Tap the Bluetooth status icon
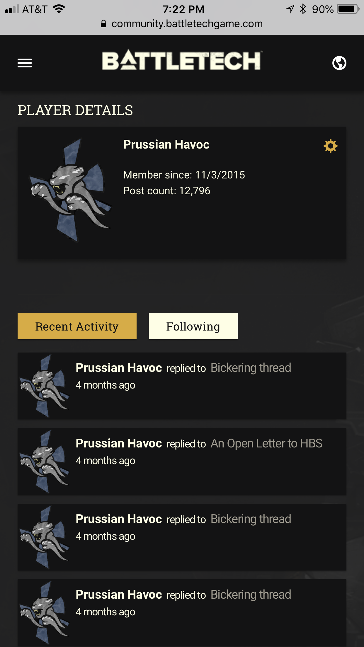Image resolution: width=364 pixels, height=647 pixels. [x=303, y=9]
